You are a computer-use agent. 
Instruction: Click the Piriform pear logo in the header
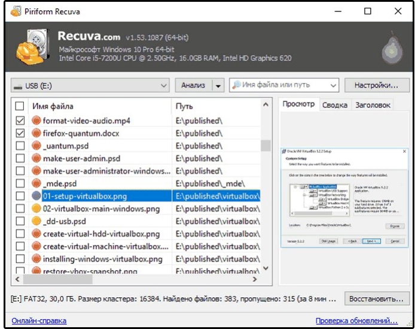pyautogui.click(x=392, y=49)
